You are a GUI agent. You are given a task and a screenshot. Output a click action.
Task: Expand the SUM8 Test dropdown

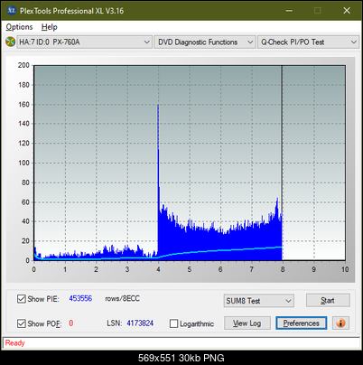point(258,301)
